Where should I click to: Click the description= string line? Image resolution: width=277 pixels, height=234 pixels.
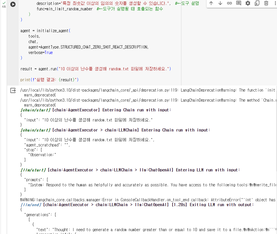click(x=118, y=3)
